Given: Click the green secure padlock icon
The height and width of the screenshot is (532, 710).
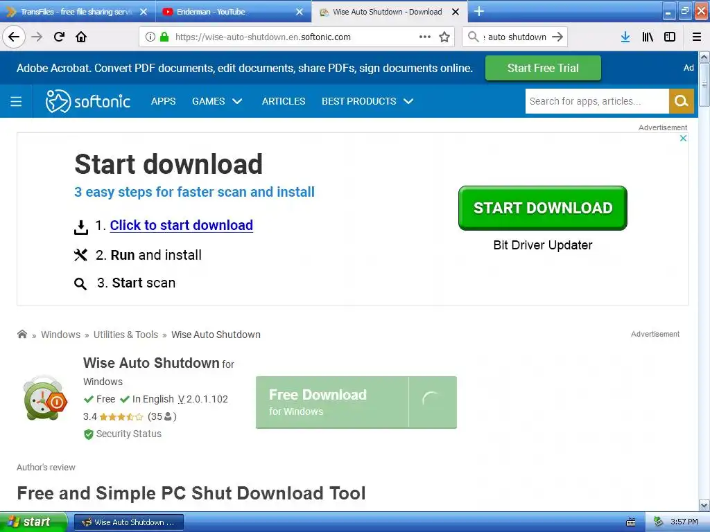Looking at the screenshot, I should point(164,37).
